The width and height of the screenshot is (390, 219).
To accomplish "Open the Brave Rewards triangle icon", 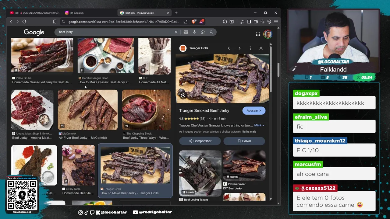I will [x=201, y=22].
